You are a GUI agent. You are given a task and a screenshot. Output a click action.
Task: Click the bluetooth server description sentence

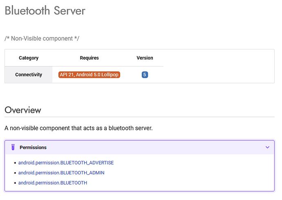point(78,128)
